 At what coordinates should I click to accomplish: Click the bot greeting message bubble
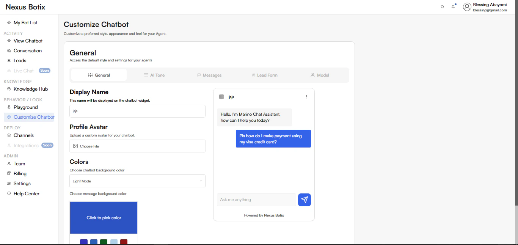[x=254, y=117]
